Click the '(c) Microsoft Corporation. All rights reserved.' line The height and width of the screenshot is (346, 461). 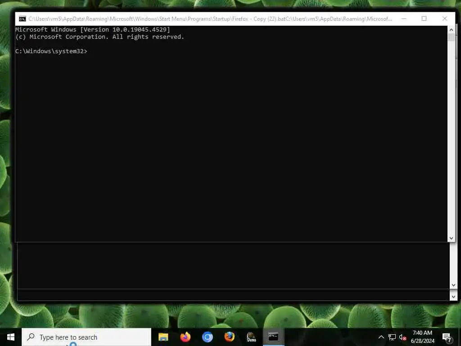[99, 37]
